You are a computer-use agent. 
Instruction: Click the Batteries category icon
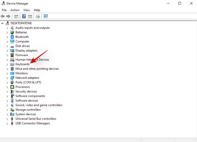(12, 32)
